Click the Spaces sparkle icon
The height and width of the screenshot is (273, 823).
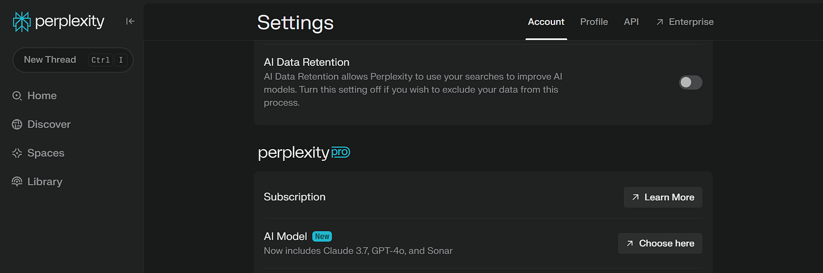point(17,153)
